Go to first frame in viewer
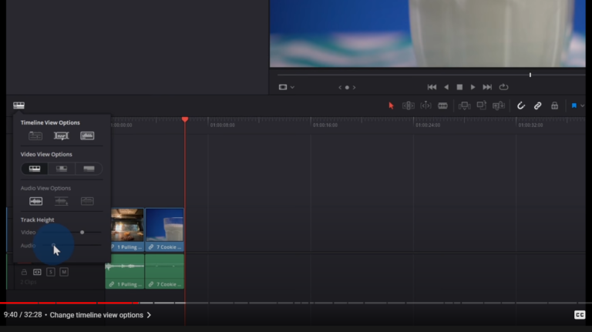592x332 pixels. coord(432,87)
